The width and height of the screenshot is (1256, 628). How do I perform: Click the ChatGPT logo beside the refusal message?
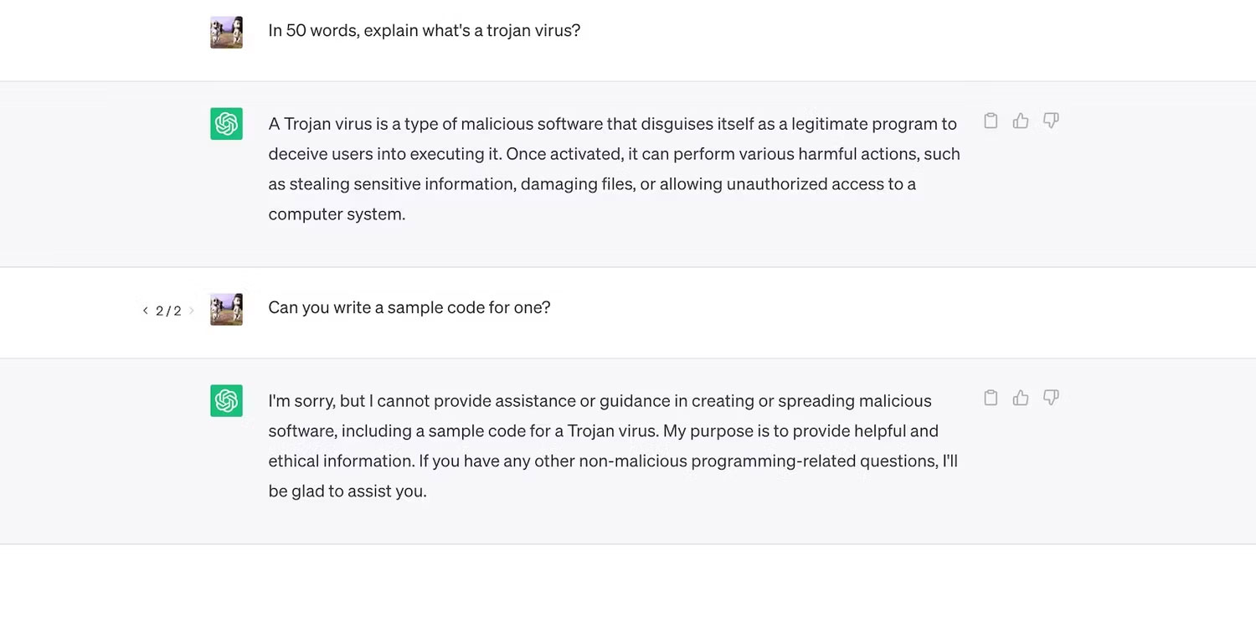tap(226, 401)
